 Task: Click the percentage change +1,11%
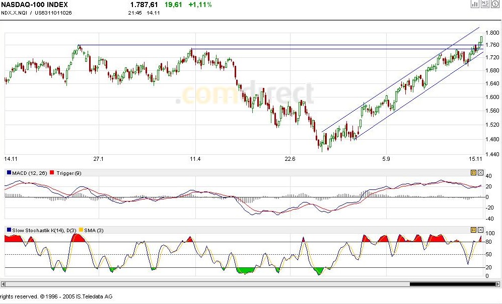(x=200, y=5)
